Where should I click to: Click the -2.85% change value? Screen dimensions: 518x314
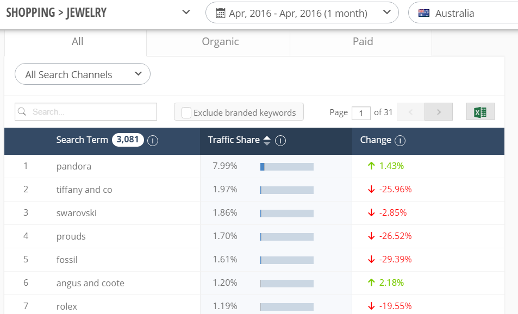pos(393,212)
